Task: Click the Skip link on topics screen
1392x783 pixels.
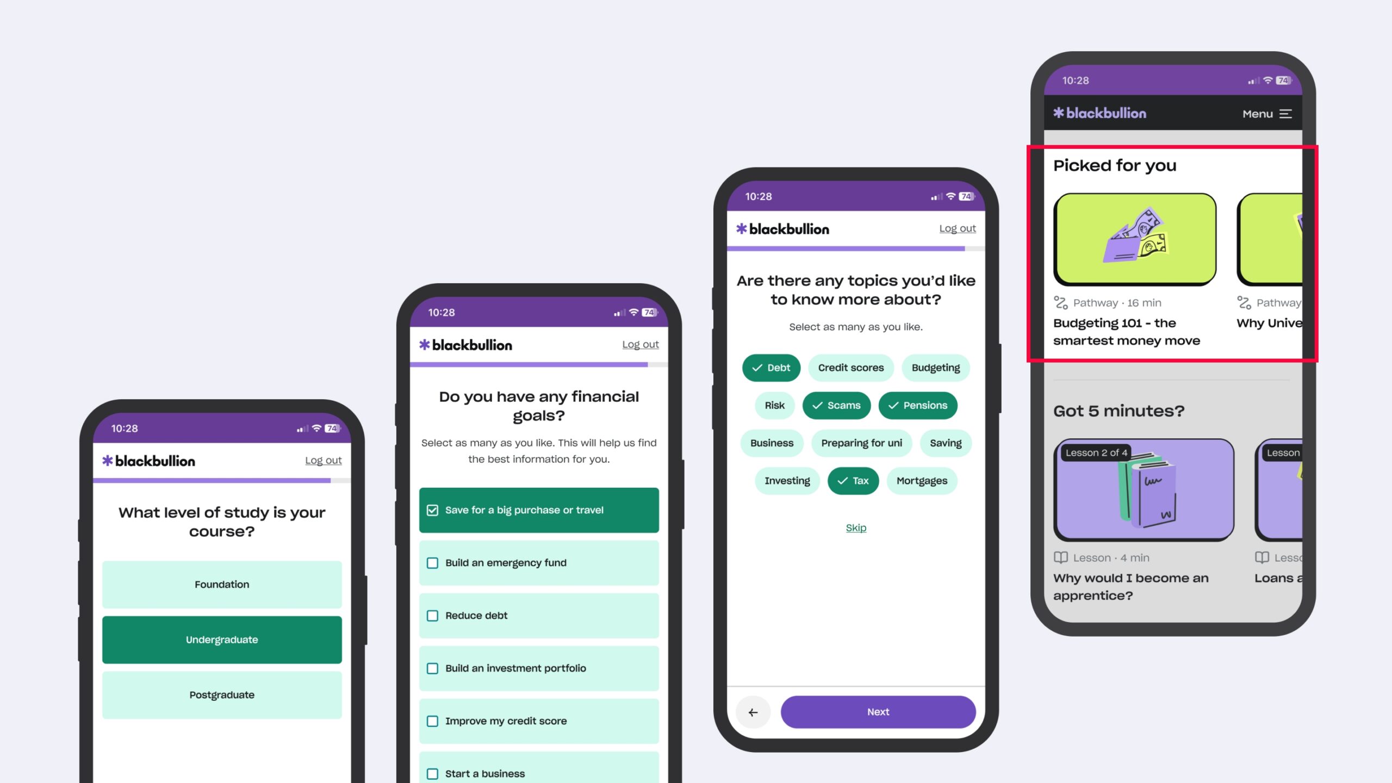Action: coord(856,528)
